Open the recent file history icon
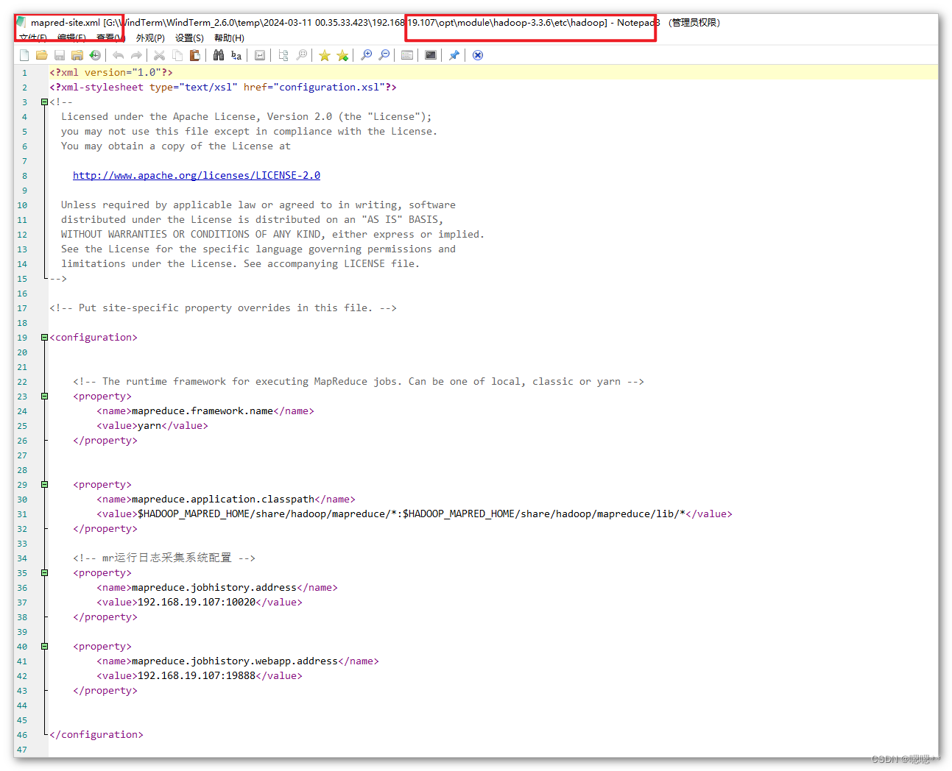The image size is (952, 771). [95, 55]
